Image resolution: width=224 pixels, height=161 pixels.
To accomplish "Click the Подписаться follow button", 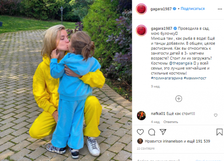I will coord(192,8).
